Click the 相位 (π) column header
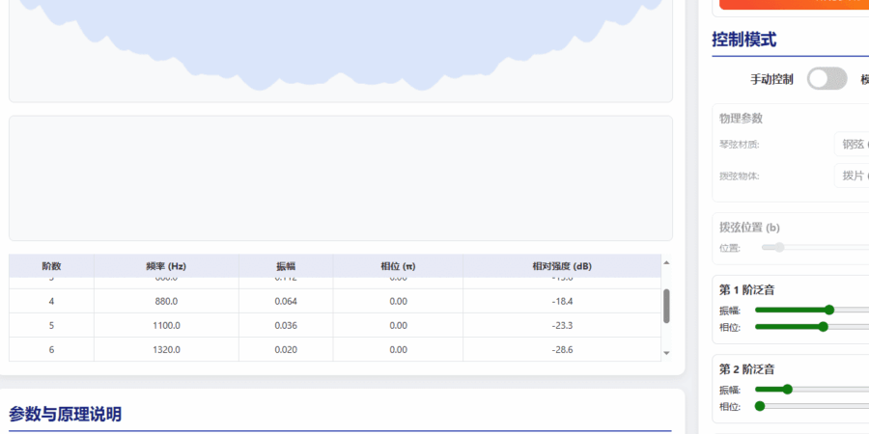 click(x=398, y=266)
